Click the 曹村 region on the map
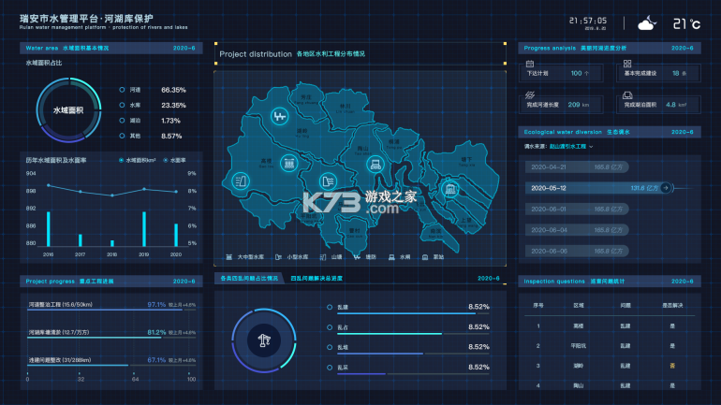721x405 pixels. point(355,232)
